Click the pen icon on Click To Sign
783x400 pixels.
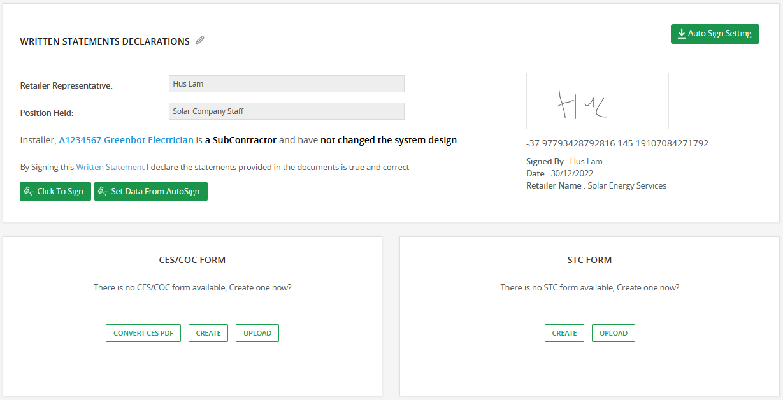click(28, 192)
